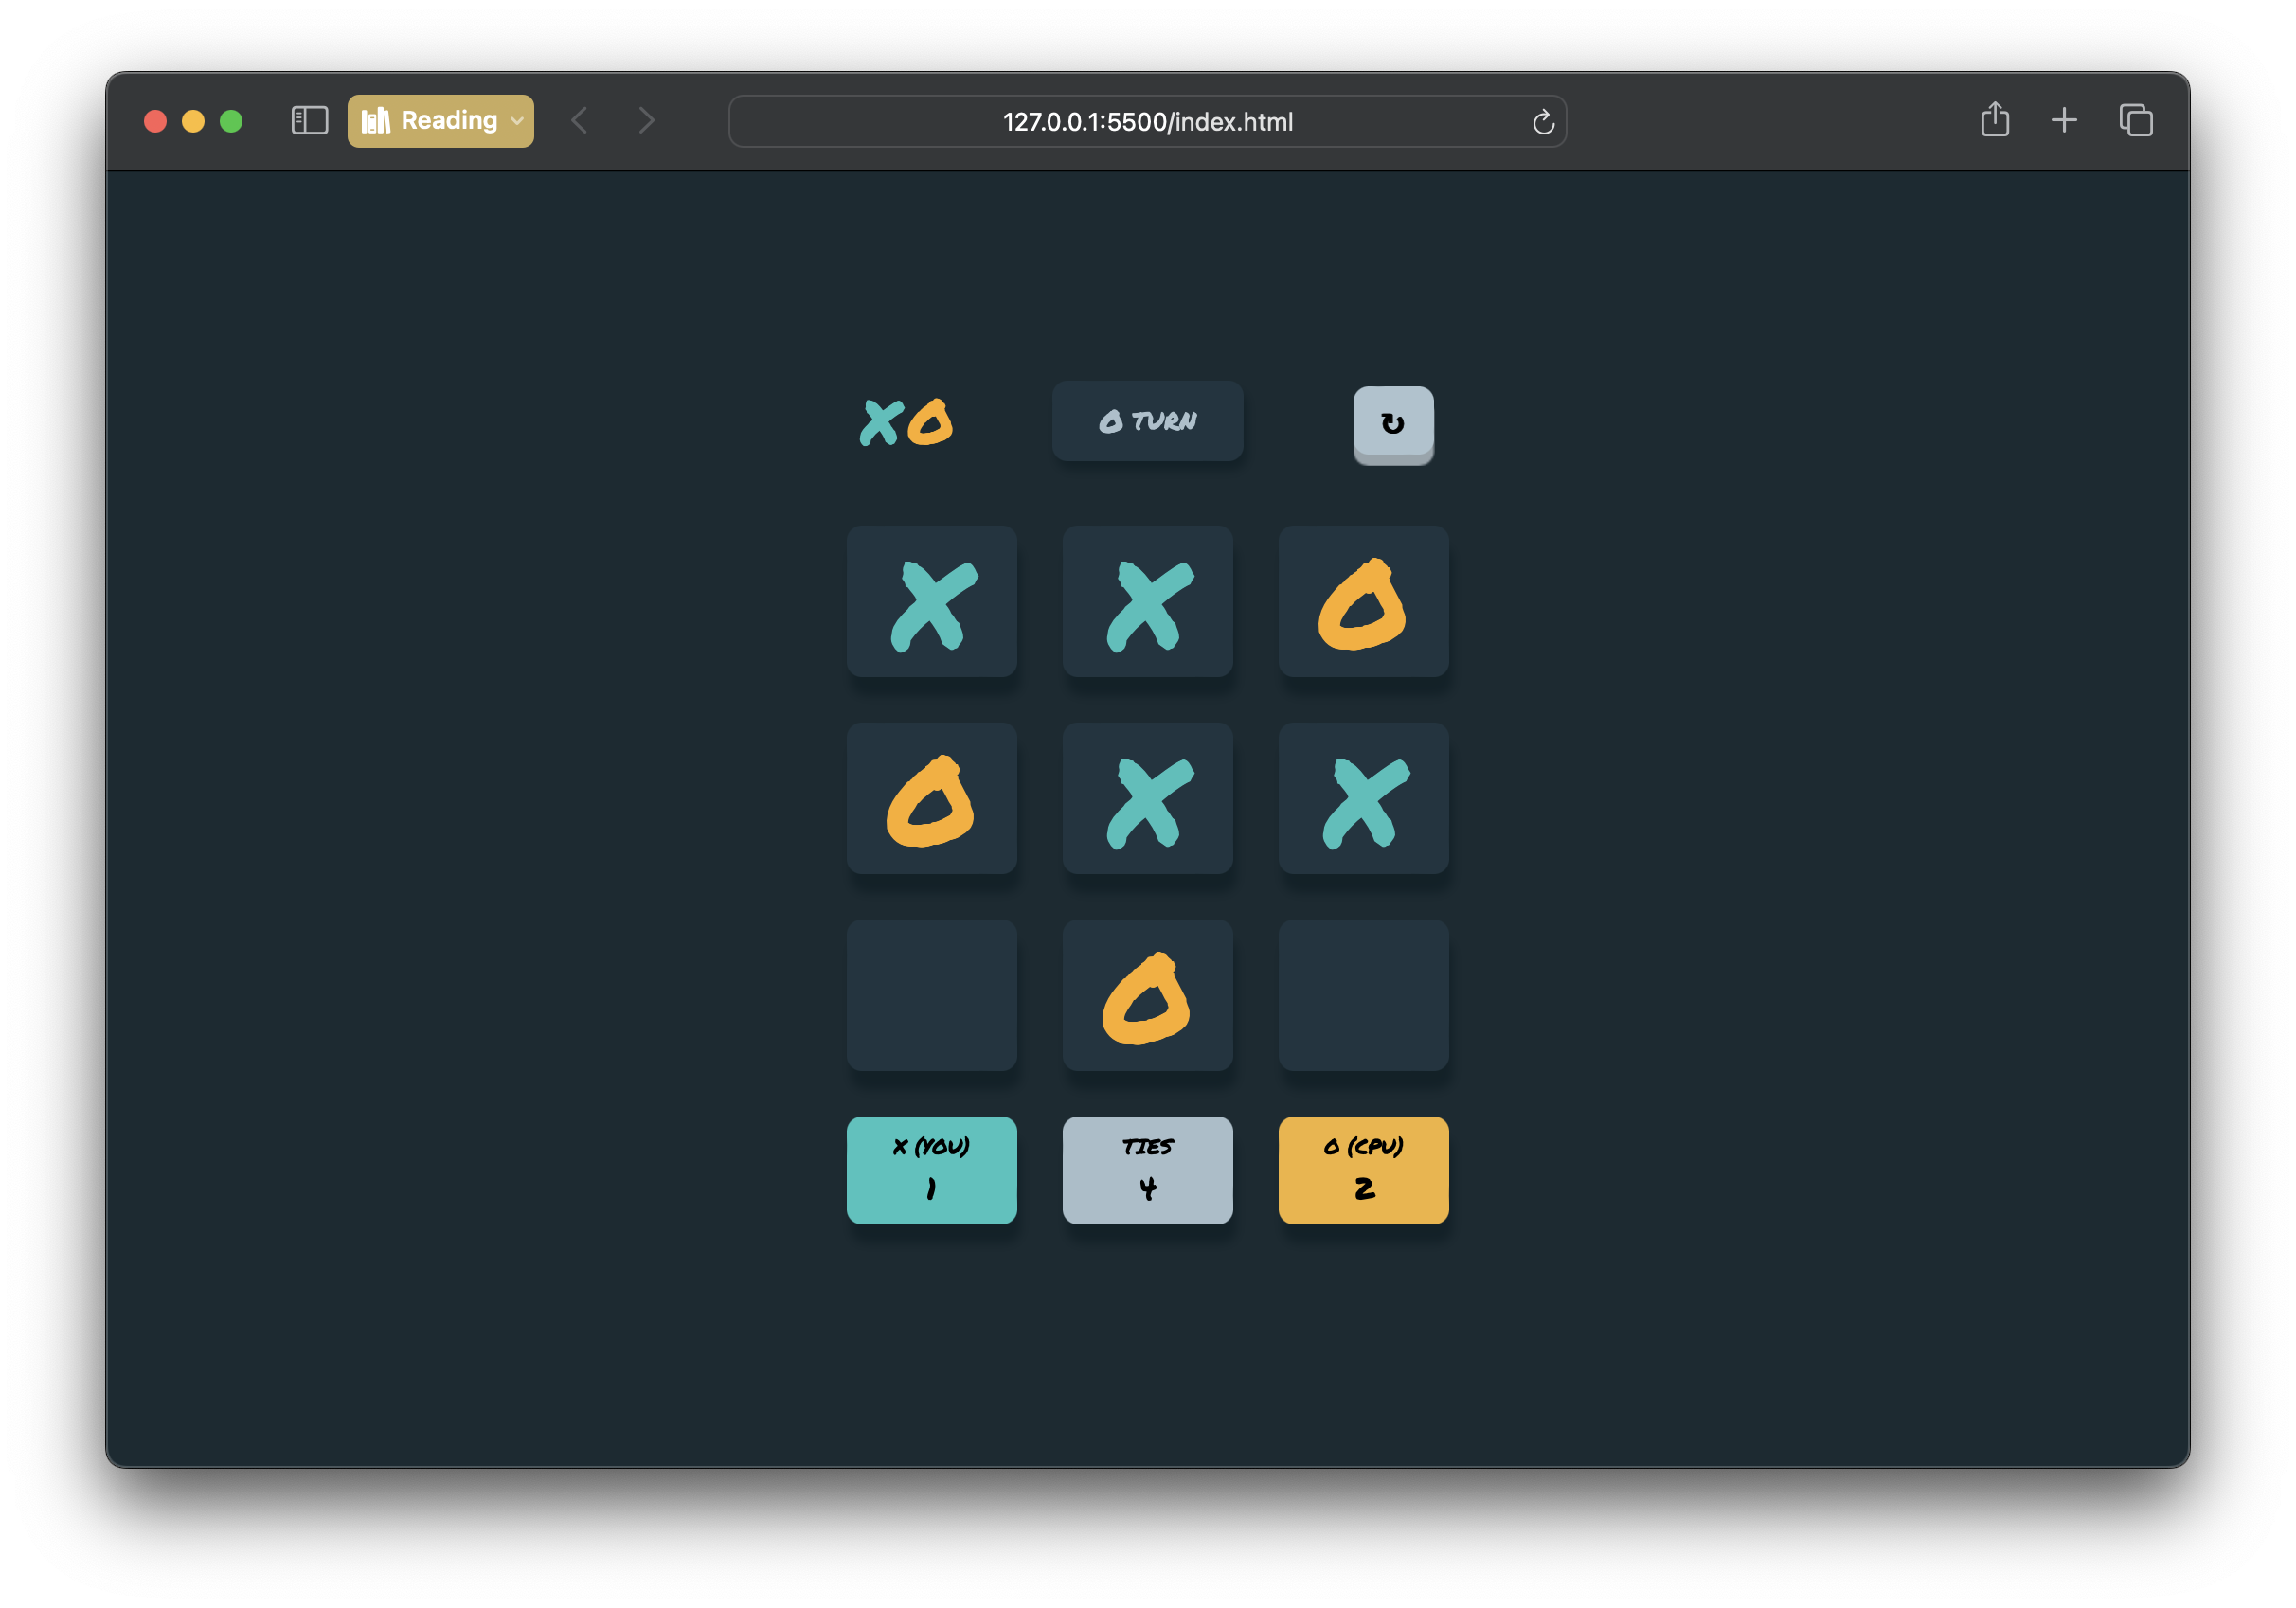2296x1608 pixels.
Task: Click the bottom-middle cell with O
Action: pos(1147,995)
